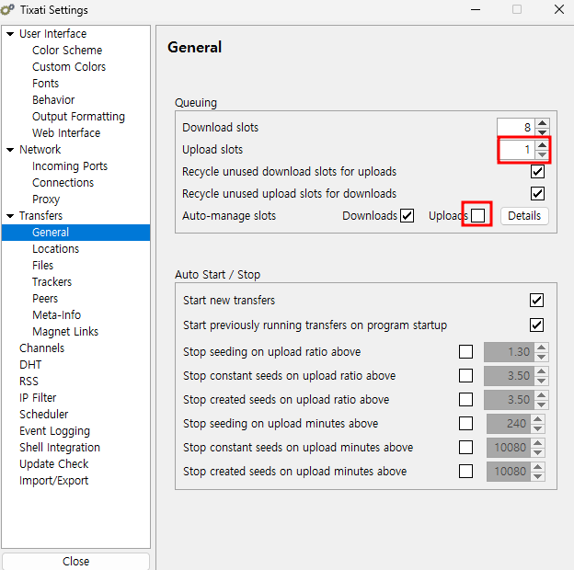Enable Stop seeding on upload minutes above
The height and width of the screenshot is (570, 574).
point(465,423)
